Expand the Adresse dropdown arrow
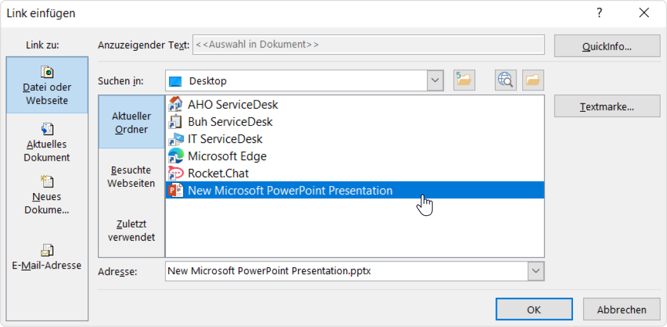 pos(536,271)
